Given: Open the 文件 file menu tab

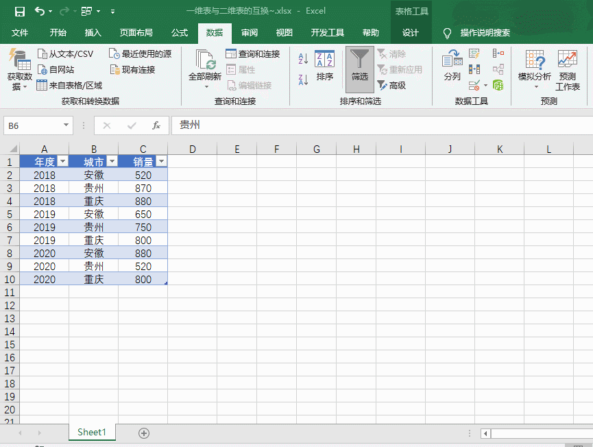Looking at the screenshot, I should tap(20, 33).
